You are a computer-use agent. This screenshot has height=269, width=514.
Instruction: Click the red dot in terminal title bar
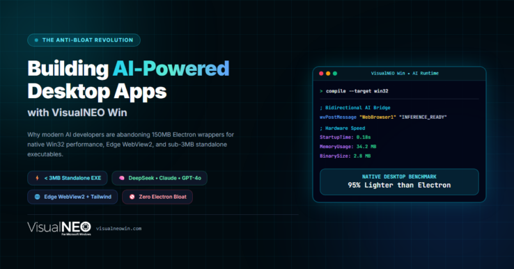pyautogui.click(x=321, y=73)
